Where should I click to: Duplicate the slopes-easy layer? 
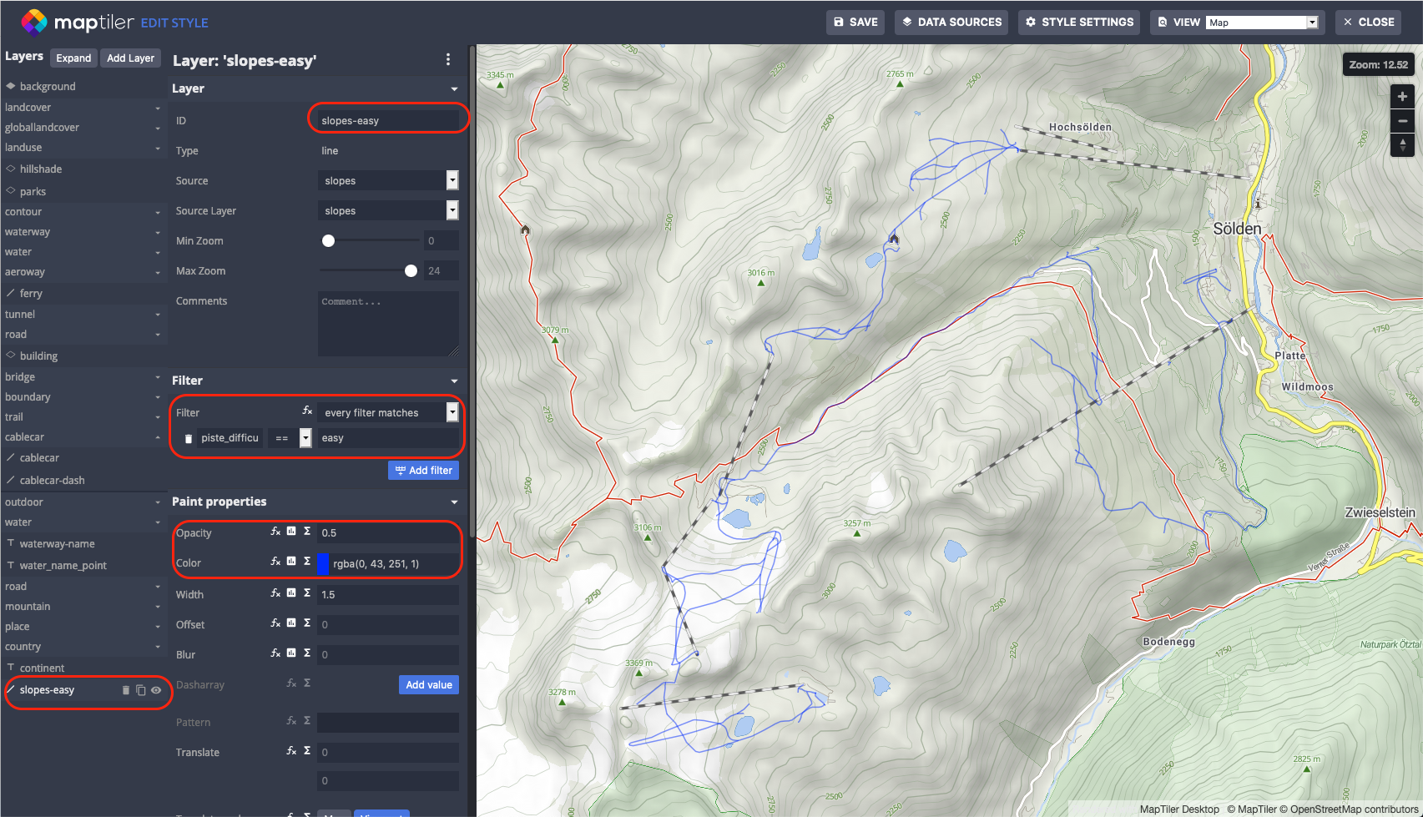point(140,690)
